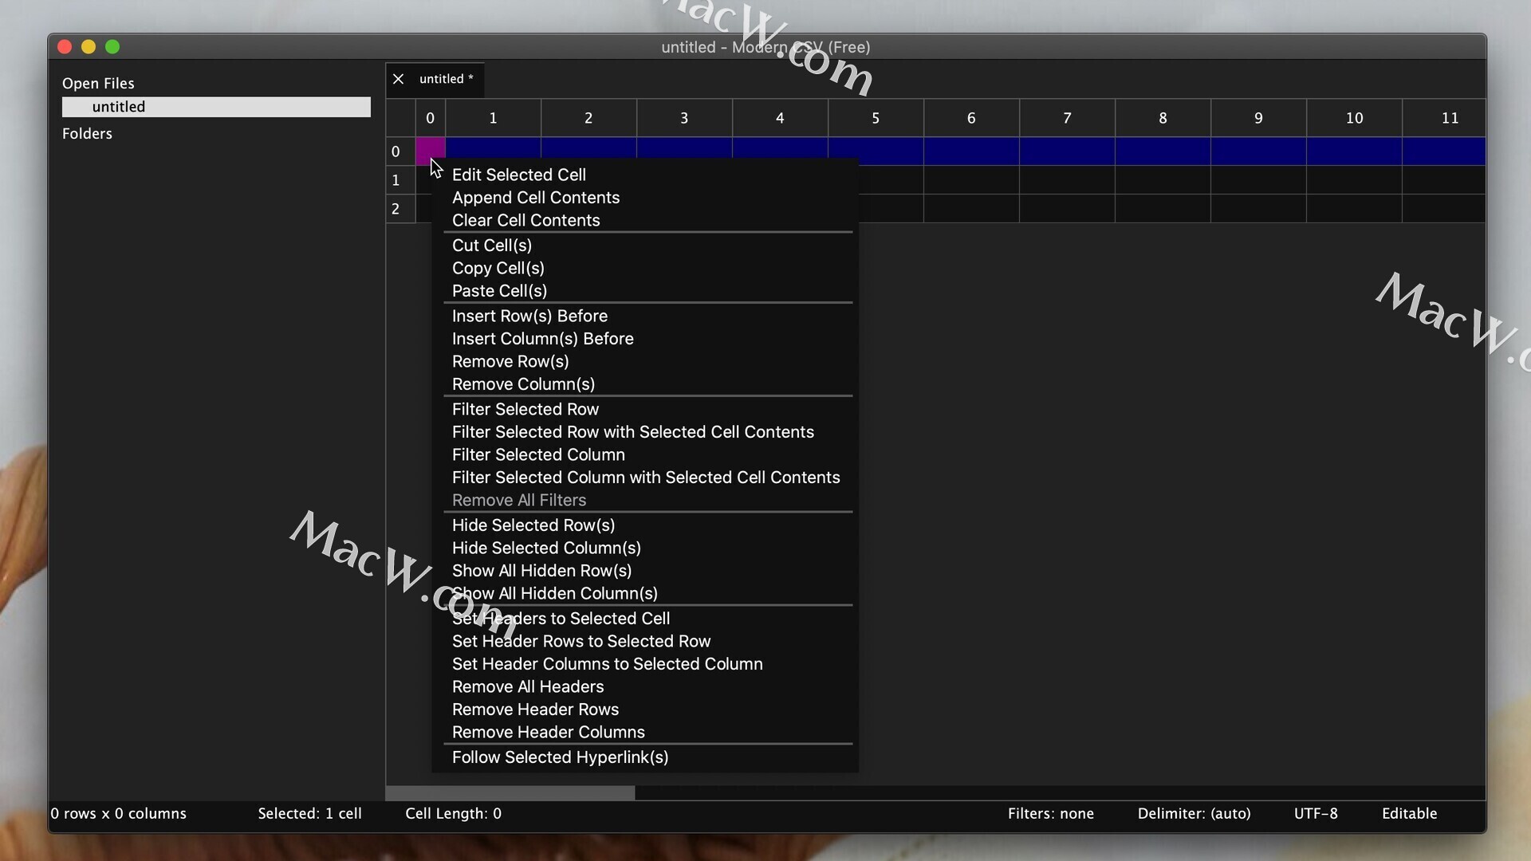Screen dimensions: 1531x861
Task: Select column header 2
Action: point(588,118)
